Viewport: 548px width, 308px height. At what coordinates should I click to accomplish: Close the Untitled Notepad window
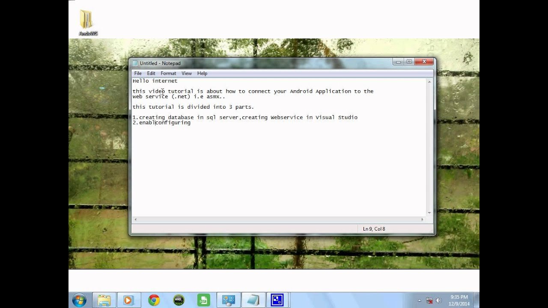[x=424, y=62]
